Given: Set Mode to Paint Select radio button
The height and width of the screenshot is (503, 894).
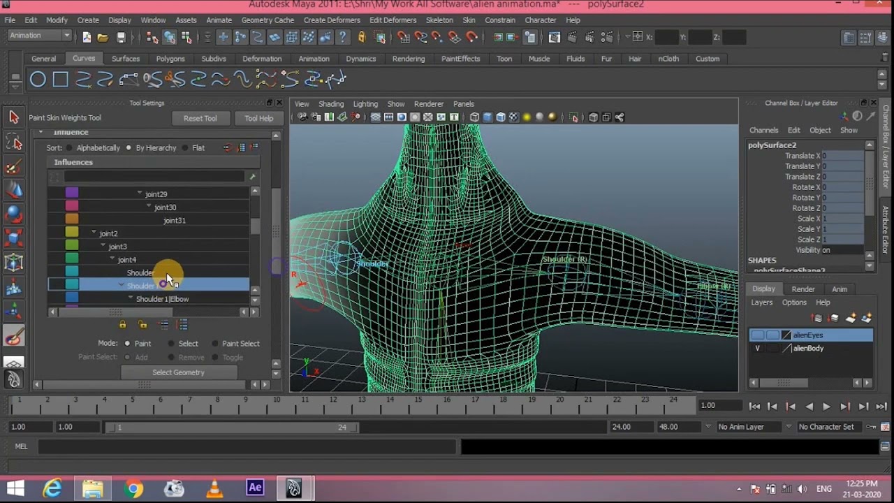Looking at the screenshot, I should 214,344.
